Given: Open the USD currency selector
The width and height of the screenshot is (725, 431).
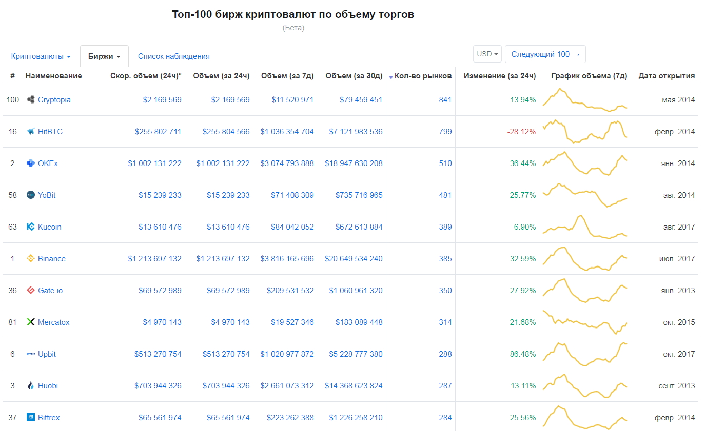Looking at the screenshot, I should [x=487, y=54].
